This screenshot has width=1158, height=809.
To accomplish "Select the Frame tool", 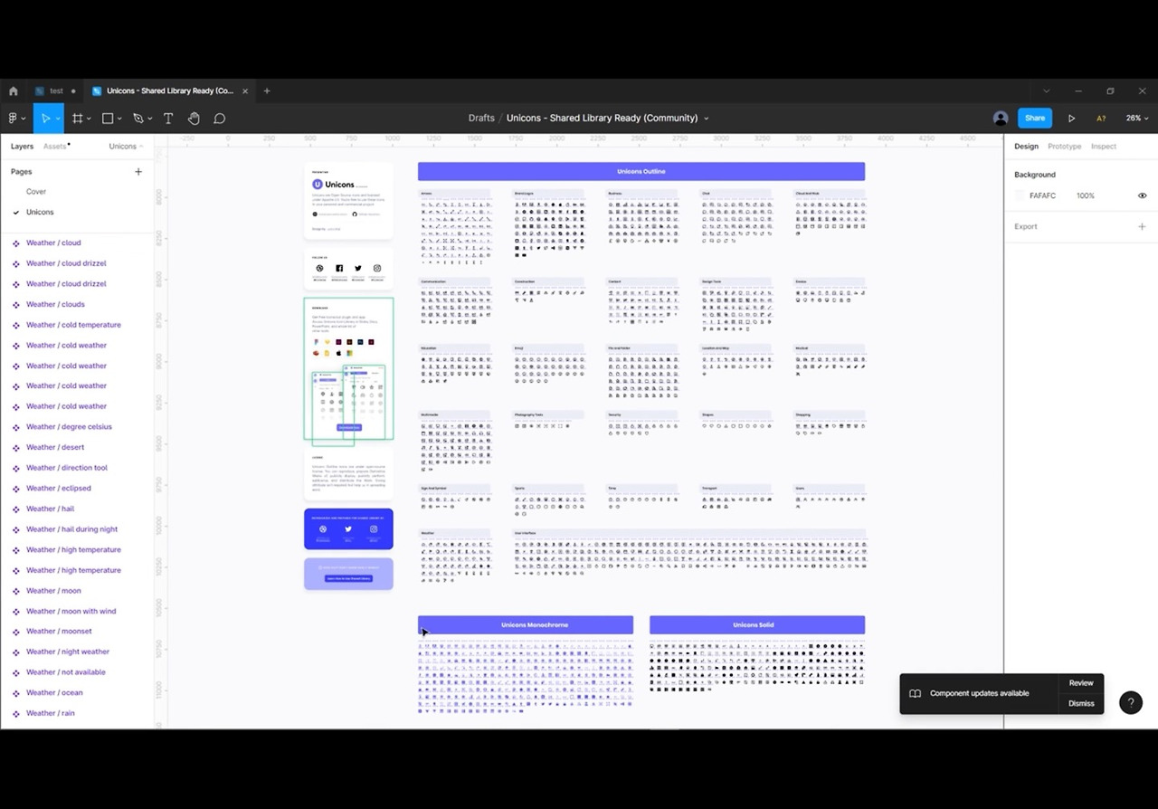I will point(78,119).
